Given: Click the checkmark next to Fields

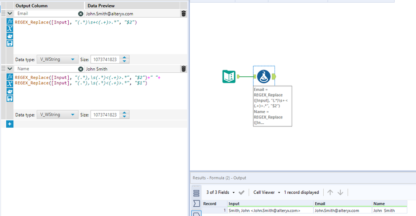Looking at the screenshot, I should 241,192.
